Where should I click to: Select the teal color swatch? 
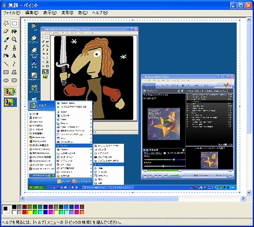(40, 207)
